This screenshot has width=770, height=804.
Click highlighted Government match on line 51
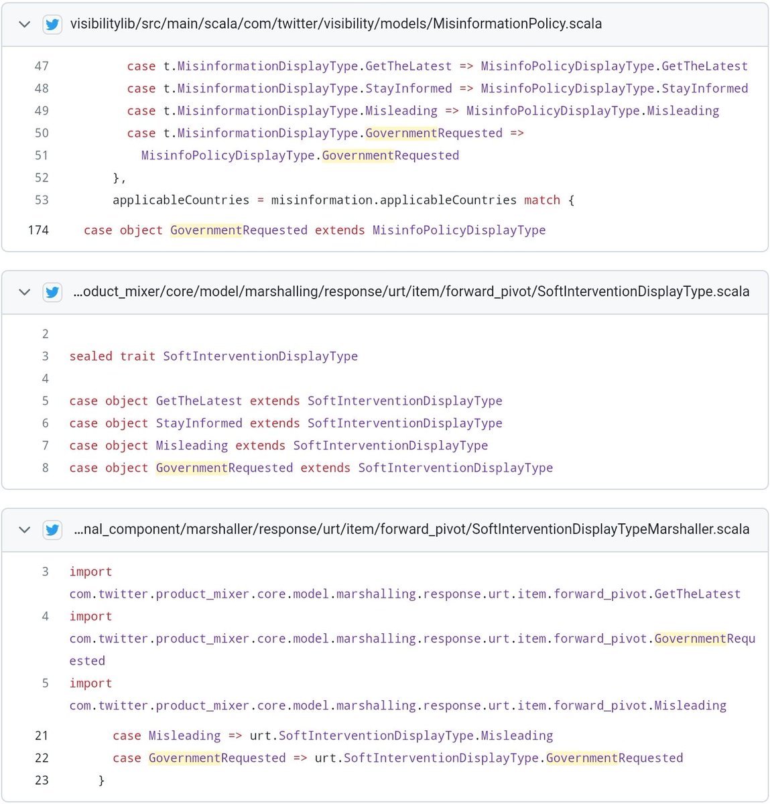[357, 155]
